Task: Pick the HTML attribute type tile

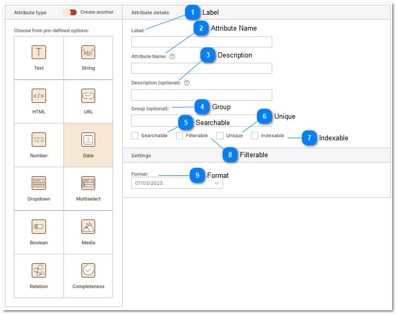Action: 39,96
